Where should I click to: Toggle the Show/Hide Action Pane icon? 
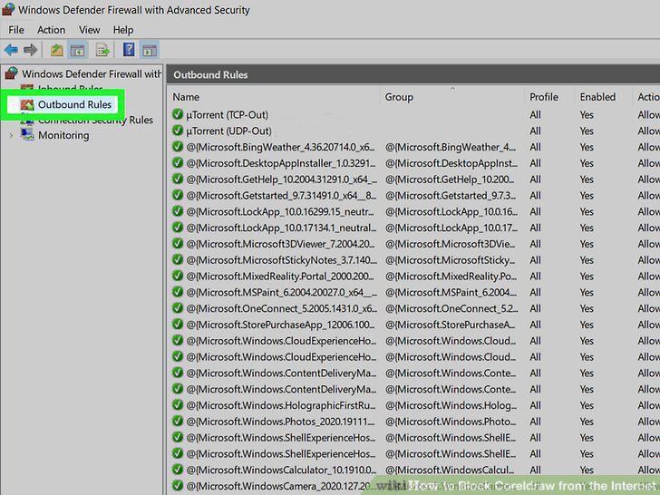pyautogui.click(x=150, y=51)
